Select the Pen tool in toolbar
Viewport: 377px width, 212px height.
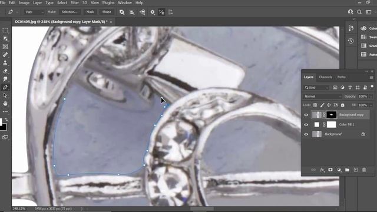(x=5, y=87)
